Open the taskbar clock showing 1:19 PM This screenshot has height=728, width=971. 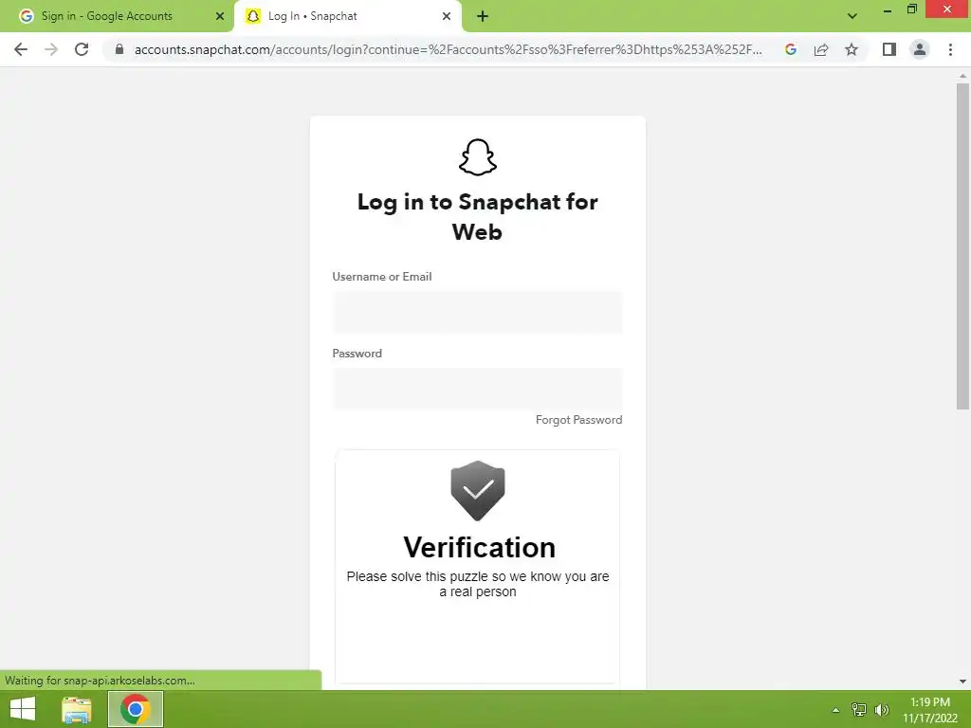point(929,710)
